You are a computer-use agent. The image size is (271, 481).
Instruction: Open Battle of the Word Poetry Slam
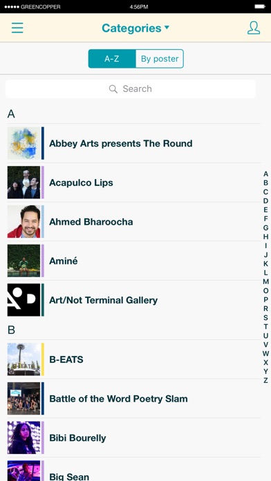(134, 399)
